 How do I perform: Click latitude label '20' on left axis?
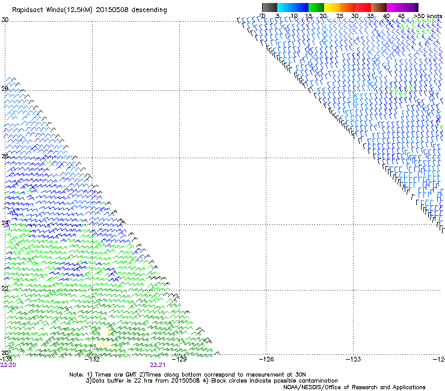(5, 353)
